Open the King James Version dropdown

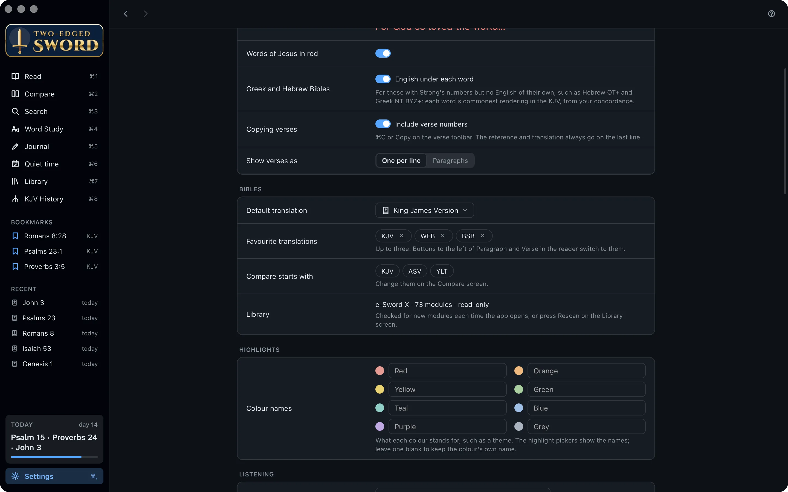pyautogui.click(x=425, y=210)
